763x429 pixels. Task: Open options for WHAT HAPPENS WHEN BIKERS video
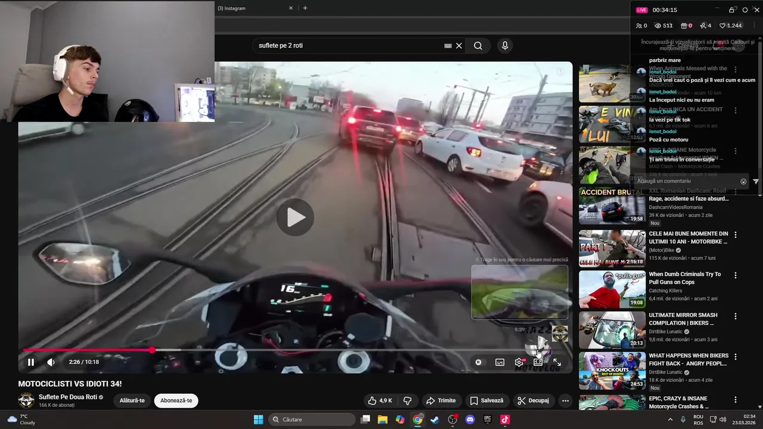pos(736,357)
